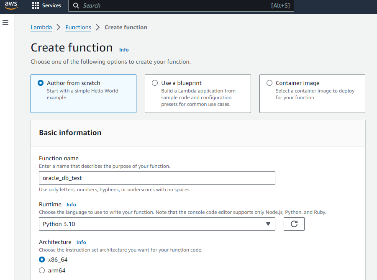Click the Basic information section heading

click(70, 133)
